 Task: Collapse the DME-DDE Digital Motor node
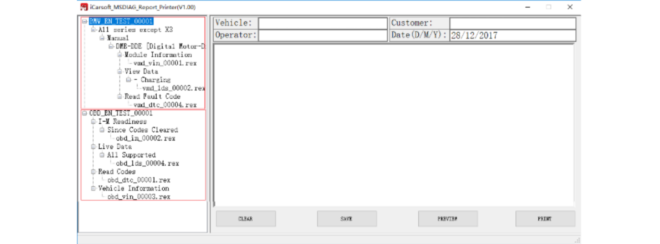click(111, 46)
